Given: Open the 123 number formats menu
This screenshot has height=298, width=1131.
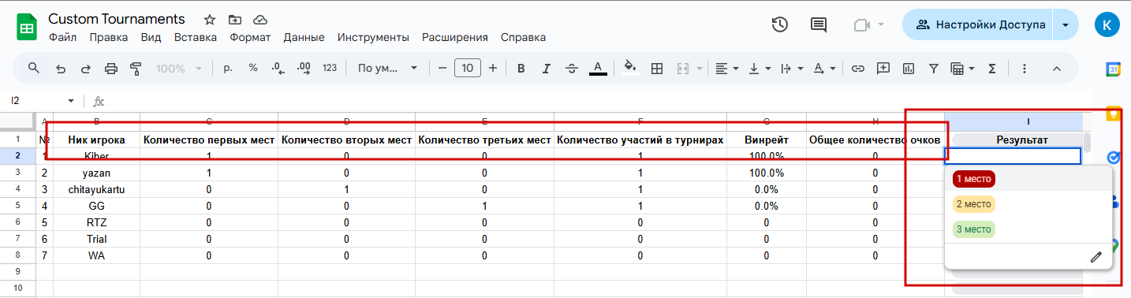Looking at the screenshot, I should point(330,69).
